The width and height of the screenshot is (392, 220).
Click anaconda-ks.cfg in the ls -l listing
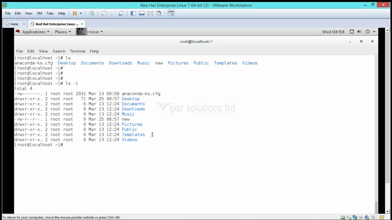coord(141,94)
